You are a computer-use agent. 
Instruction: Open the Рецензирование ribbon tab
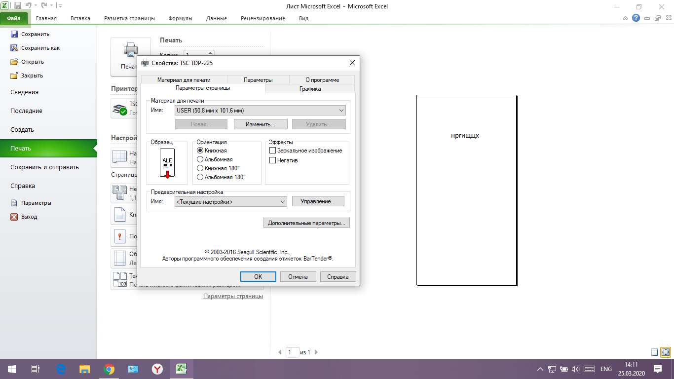[263, 18]
